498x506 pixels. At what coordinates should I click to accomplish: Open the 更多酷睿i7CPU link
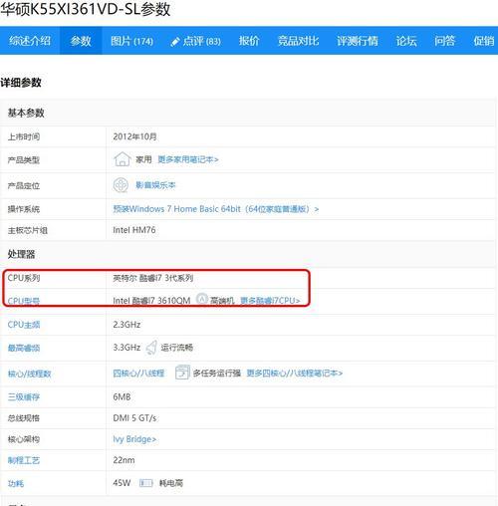click(x=270, y=301)
